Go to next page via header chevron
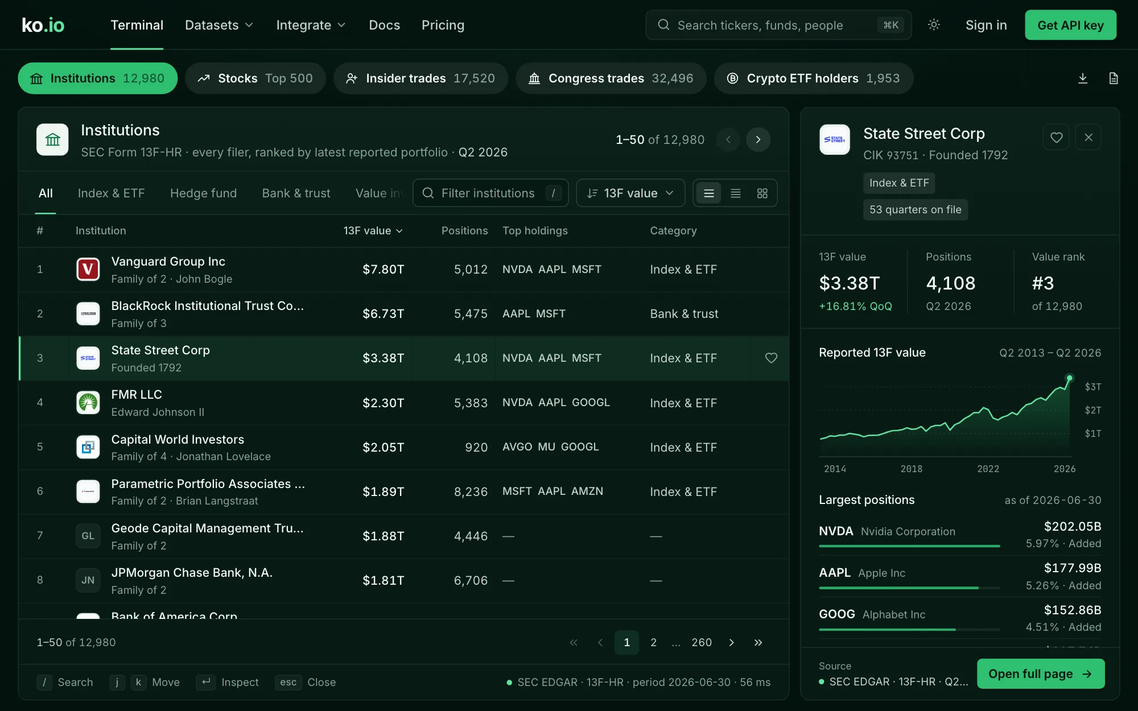This screenshot has height=711, width=1138. tap(758, 139)
